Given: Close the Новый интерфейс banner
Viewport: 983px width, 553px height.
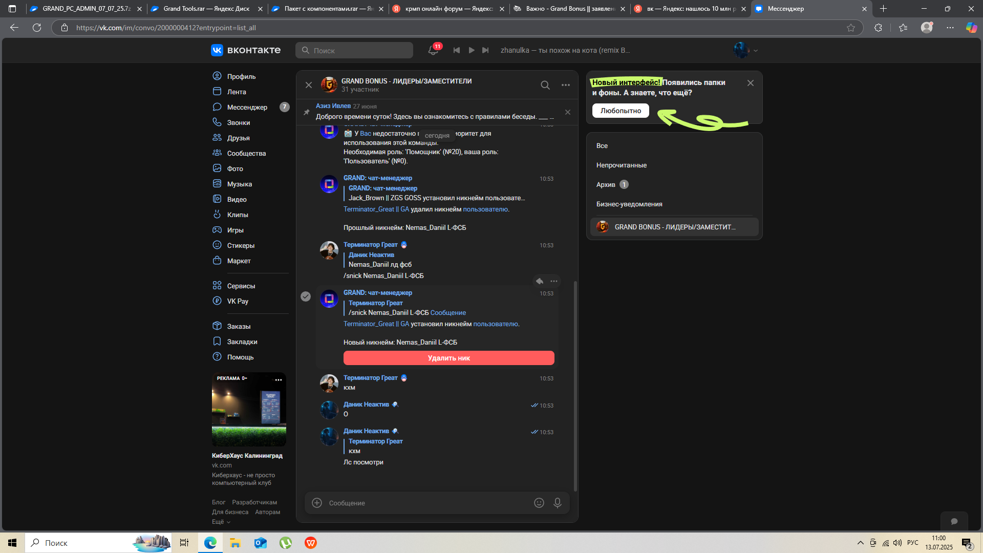Looking at the screenshot, I should tap(751, 83).
